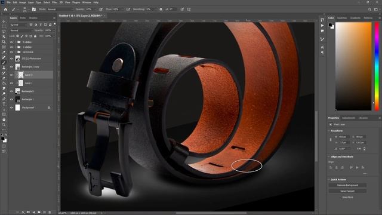The width and height of the screenshot is (382, 215).
Task: Click the Remove Background button
Action: 347,185
